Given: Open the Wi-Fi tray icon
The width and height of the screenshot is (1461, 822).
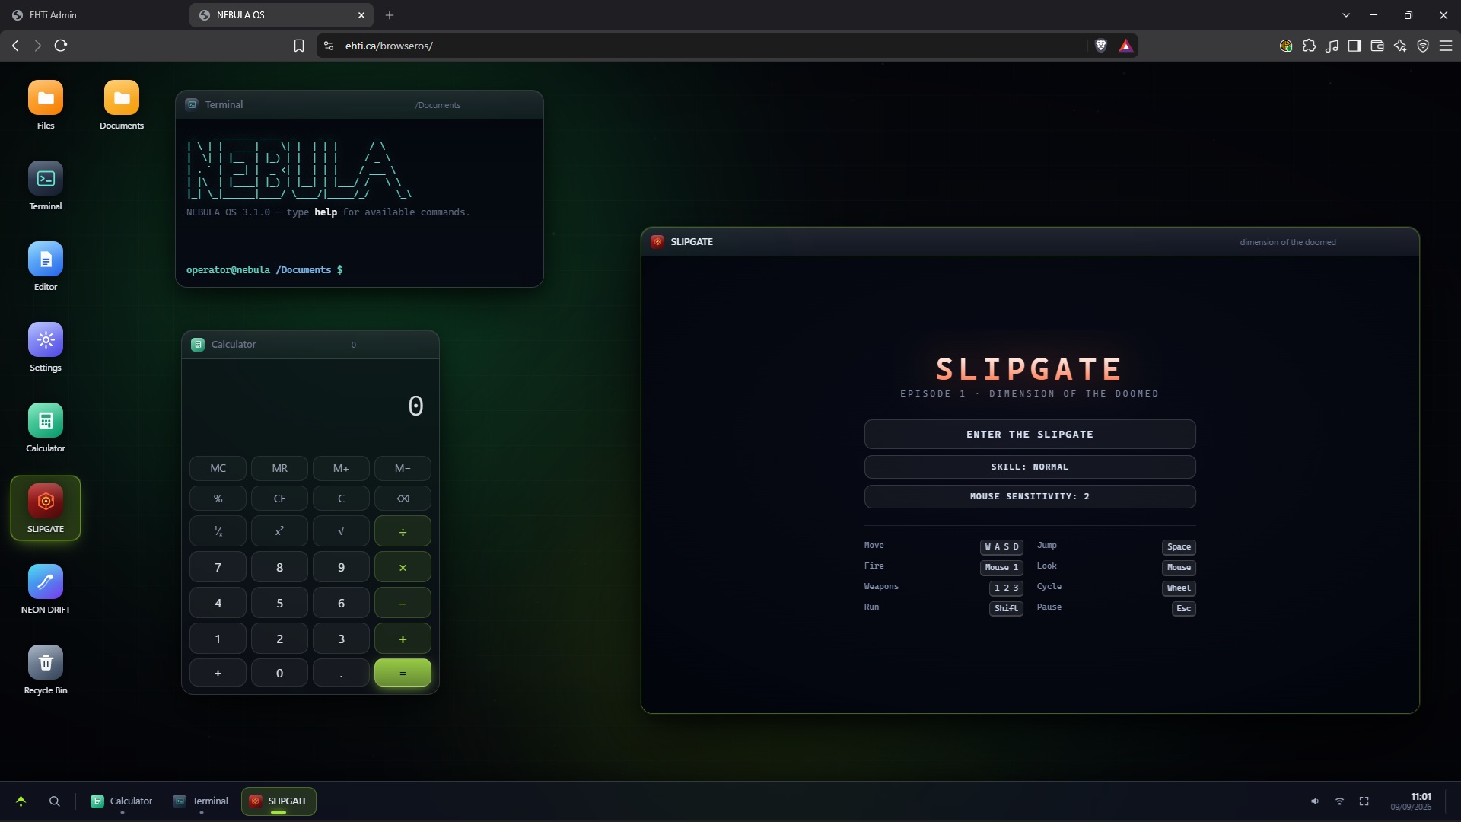Looking at the screenshot, I should (x=1339, y=801).
